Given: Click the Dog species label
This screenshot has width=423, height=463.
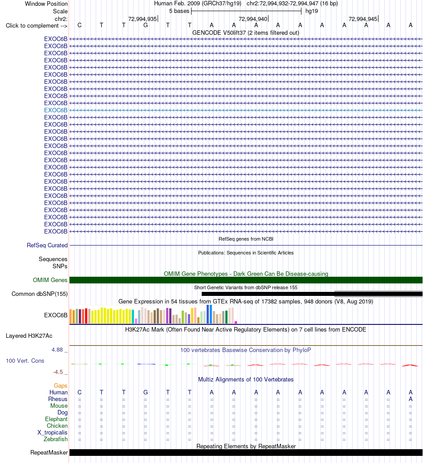Looking at the screenshot, I should pos(62,413).
